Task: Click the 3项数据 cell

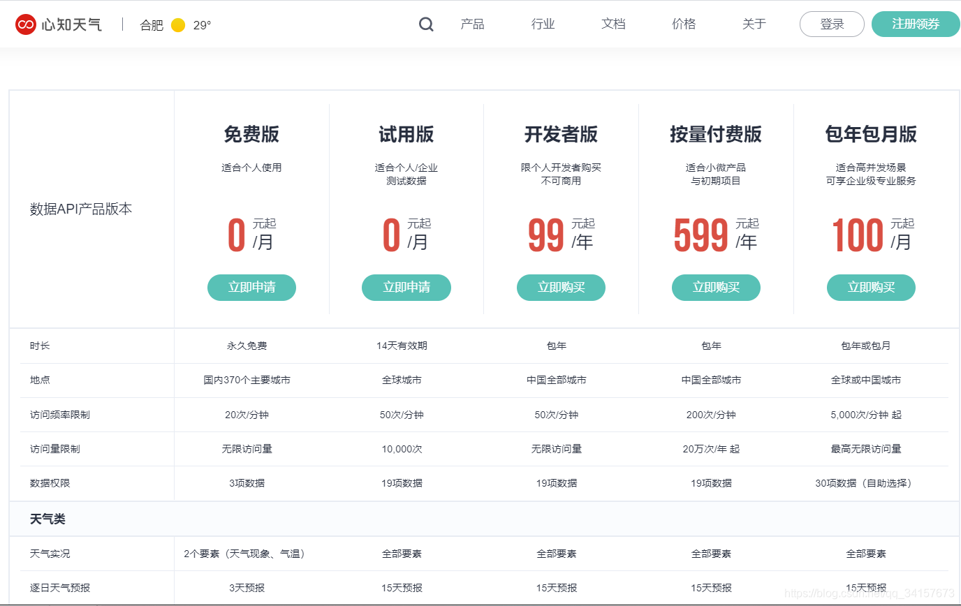Action: pyautogui.click(x=247, y=483)
